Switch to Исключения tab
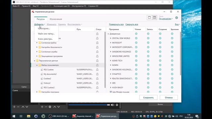This screenshot has width=212, height=119. pyautogui.click(x=56, y=19)
